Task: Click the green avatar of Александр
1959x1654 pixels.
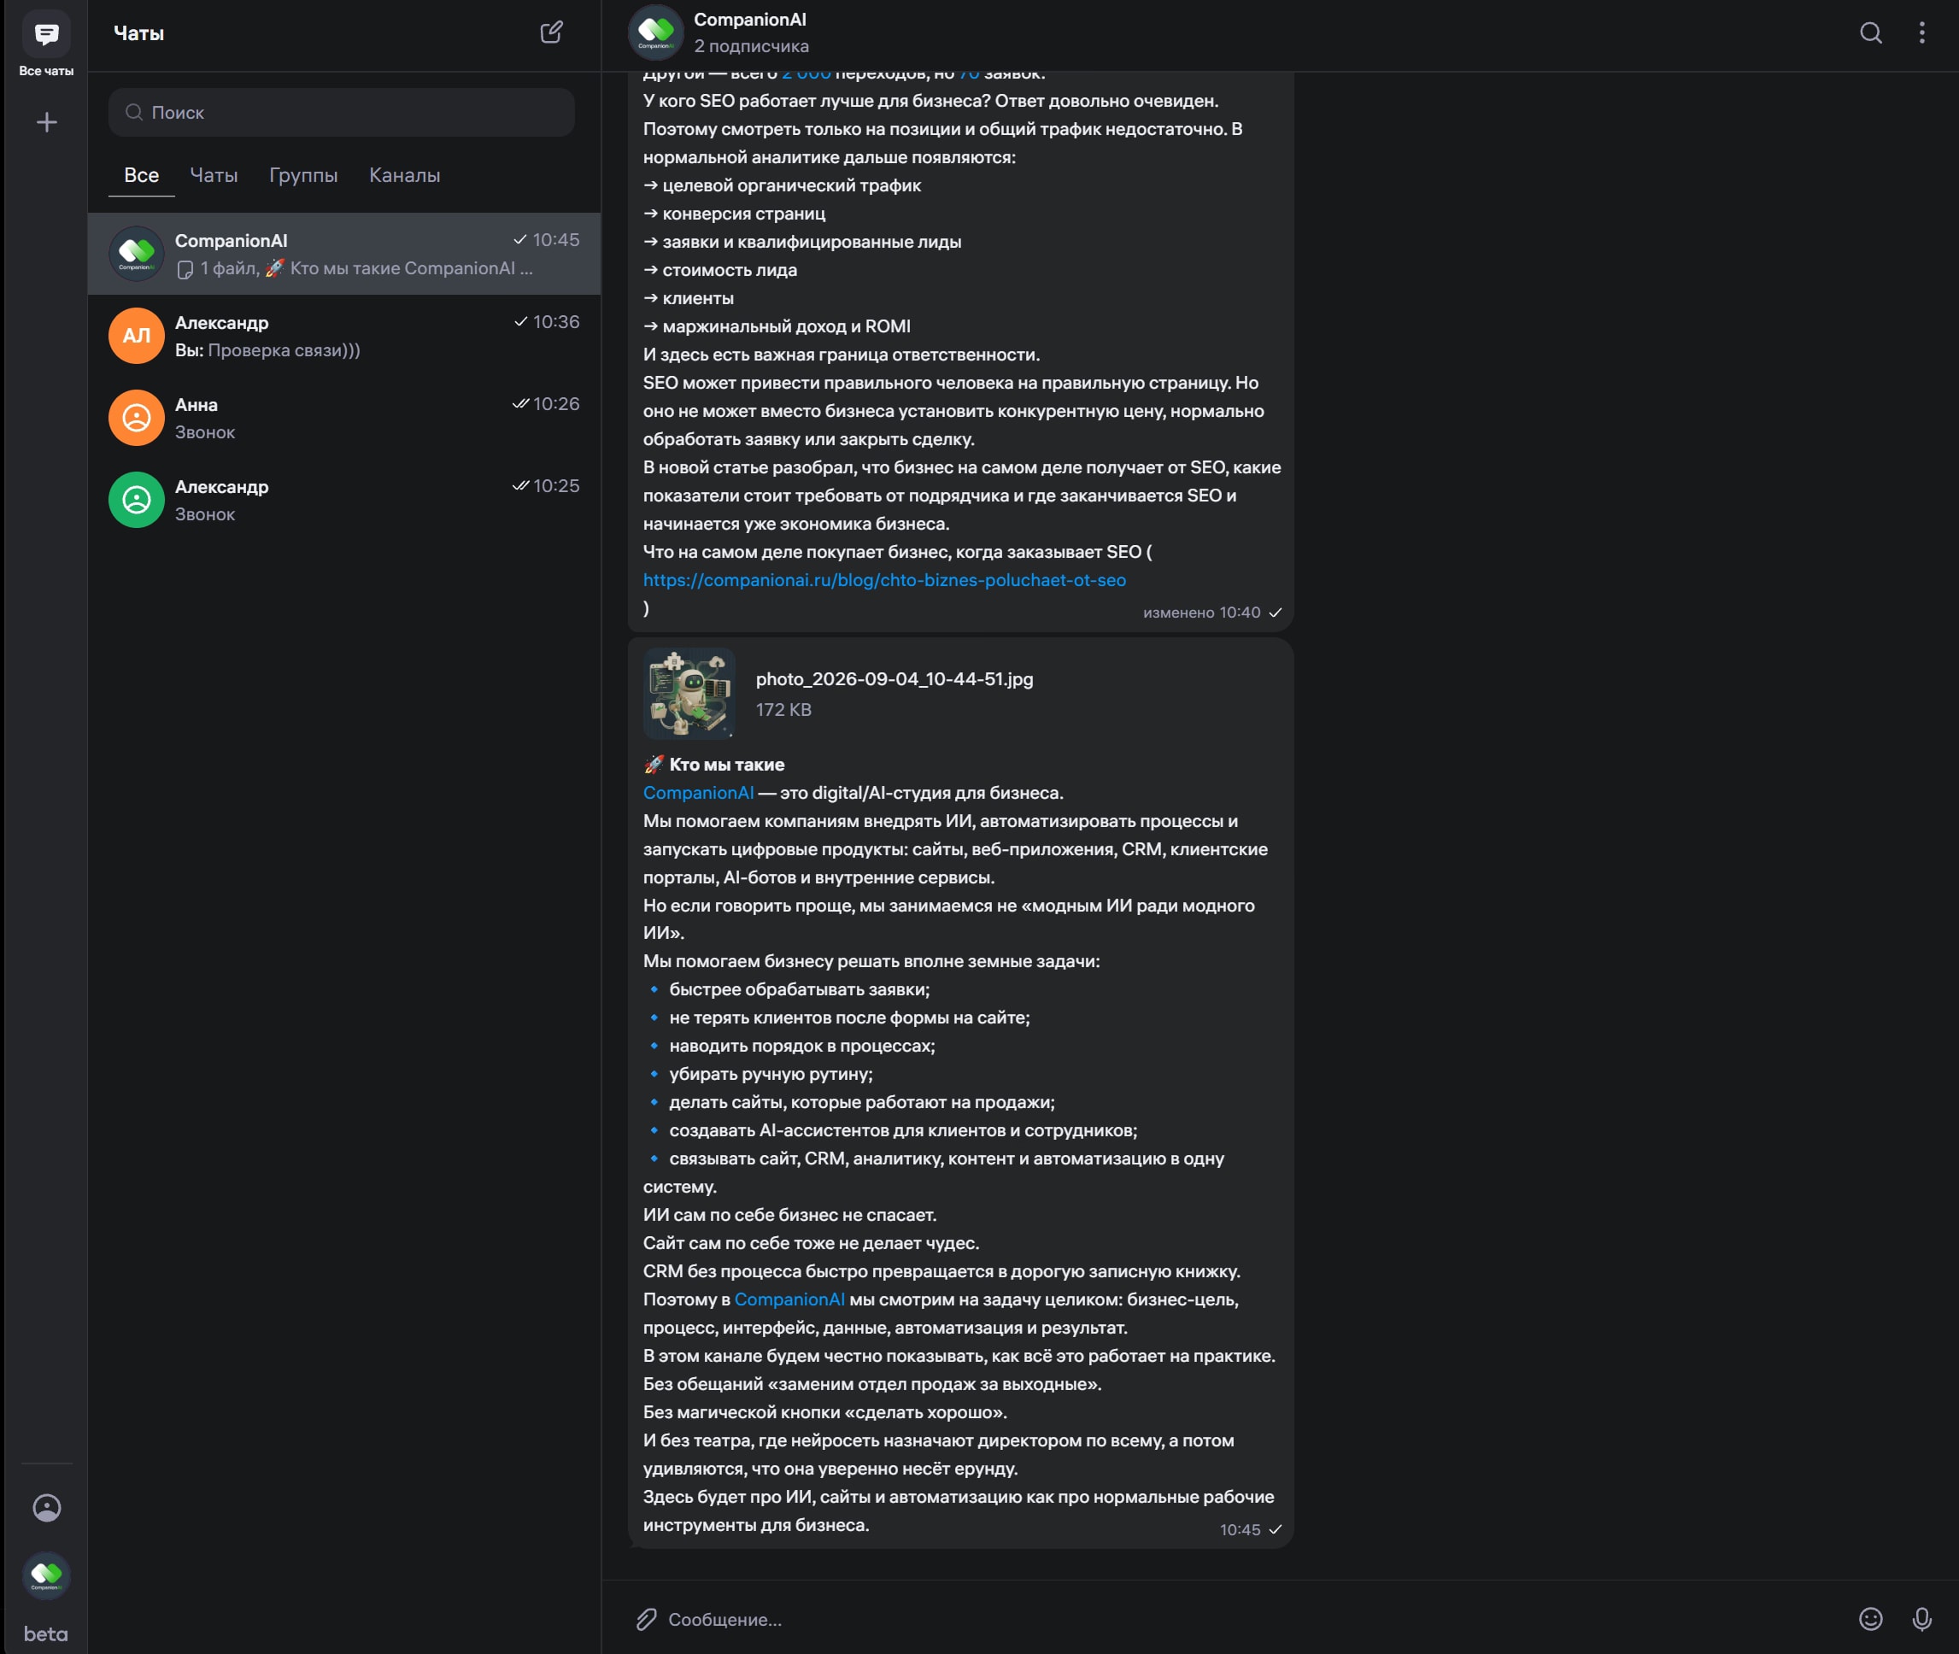Action: tap(137, 499)
